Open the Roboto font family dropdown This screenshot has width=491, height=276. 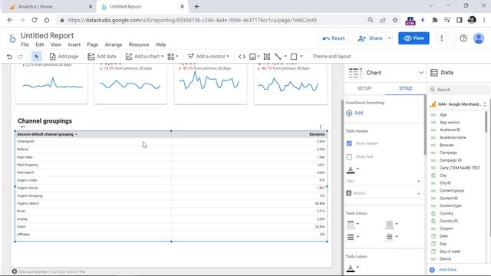[x=384, y=193]
